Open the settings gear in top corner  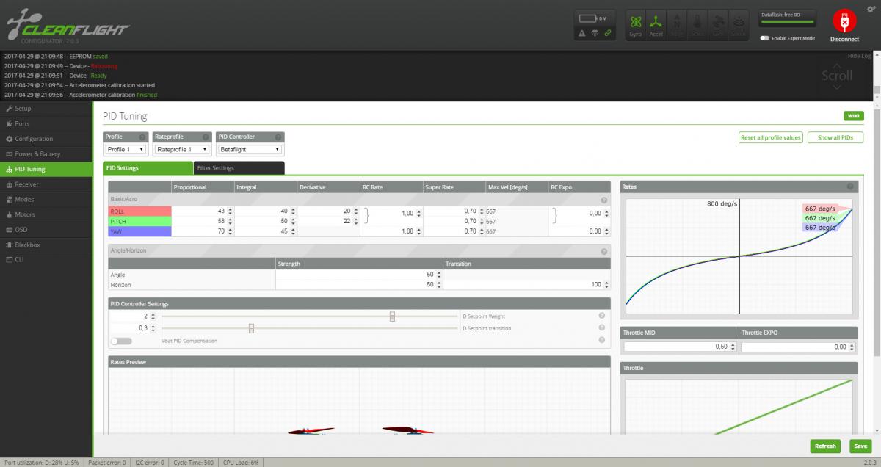(871, 8)
